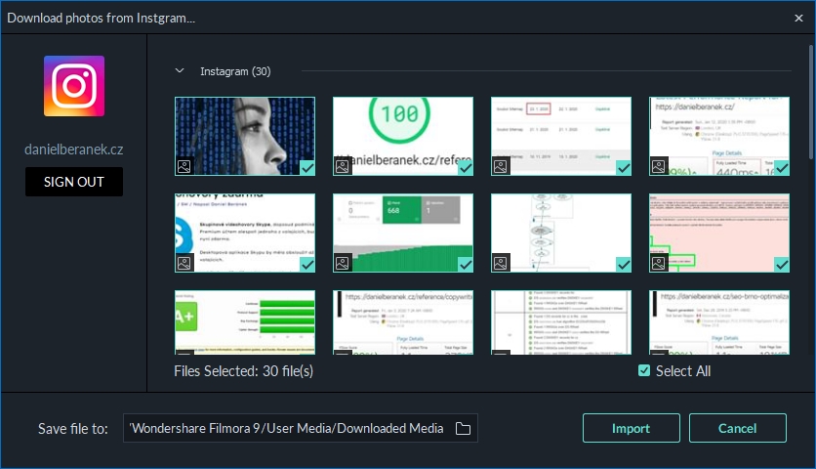Uncheck the Skype article thumbnail checkmark
Image resolution: width=816 pixels, height=469 pixels.
coord(307,265)
